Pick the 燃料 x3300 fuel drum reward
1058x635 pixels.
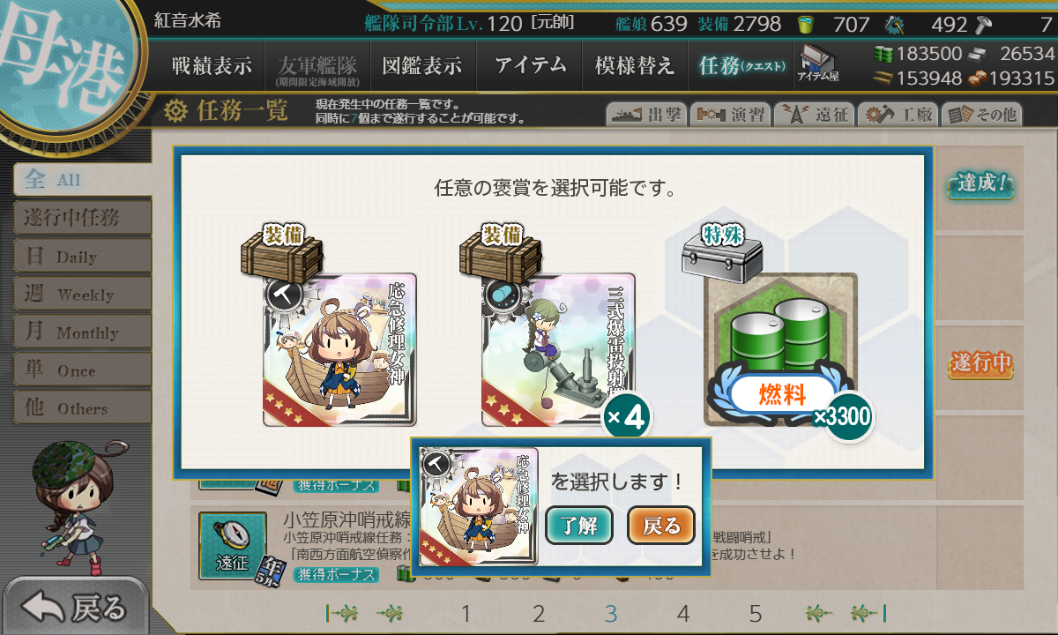tap(780, 350)
